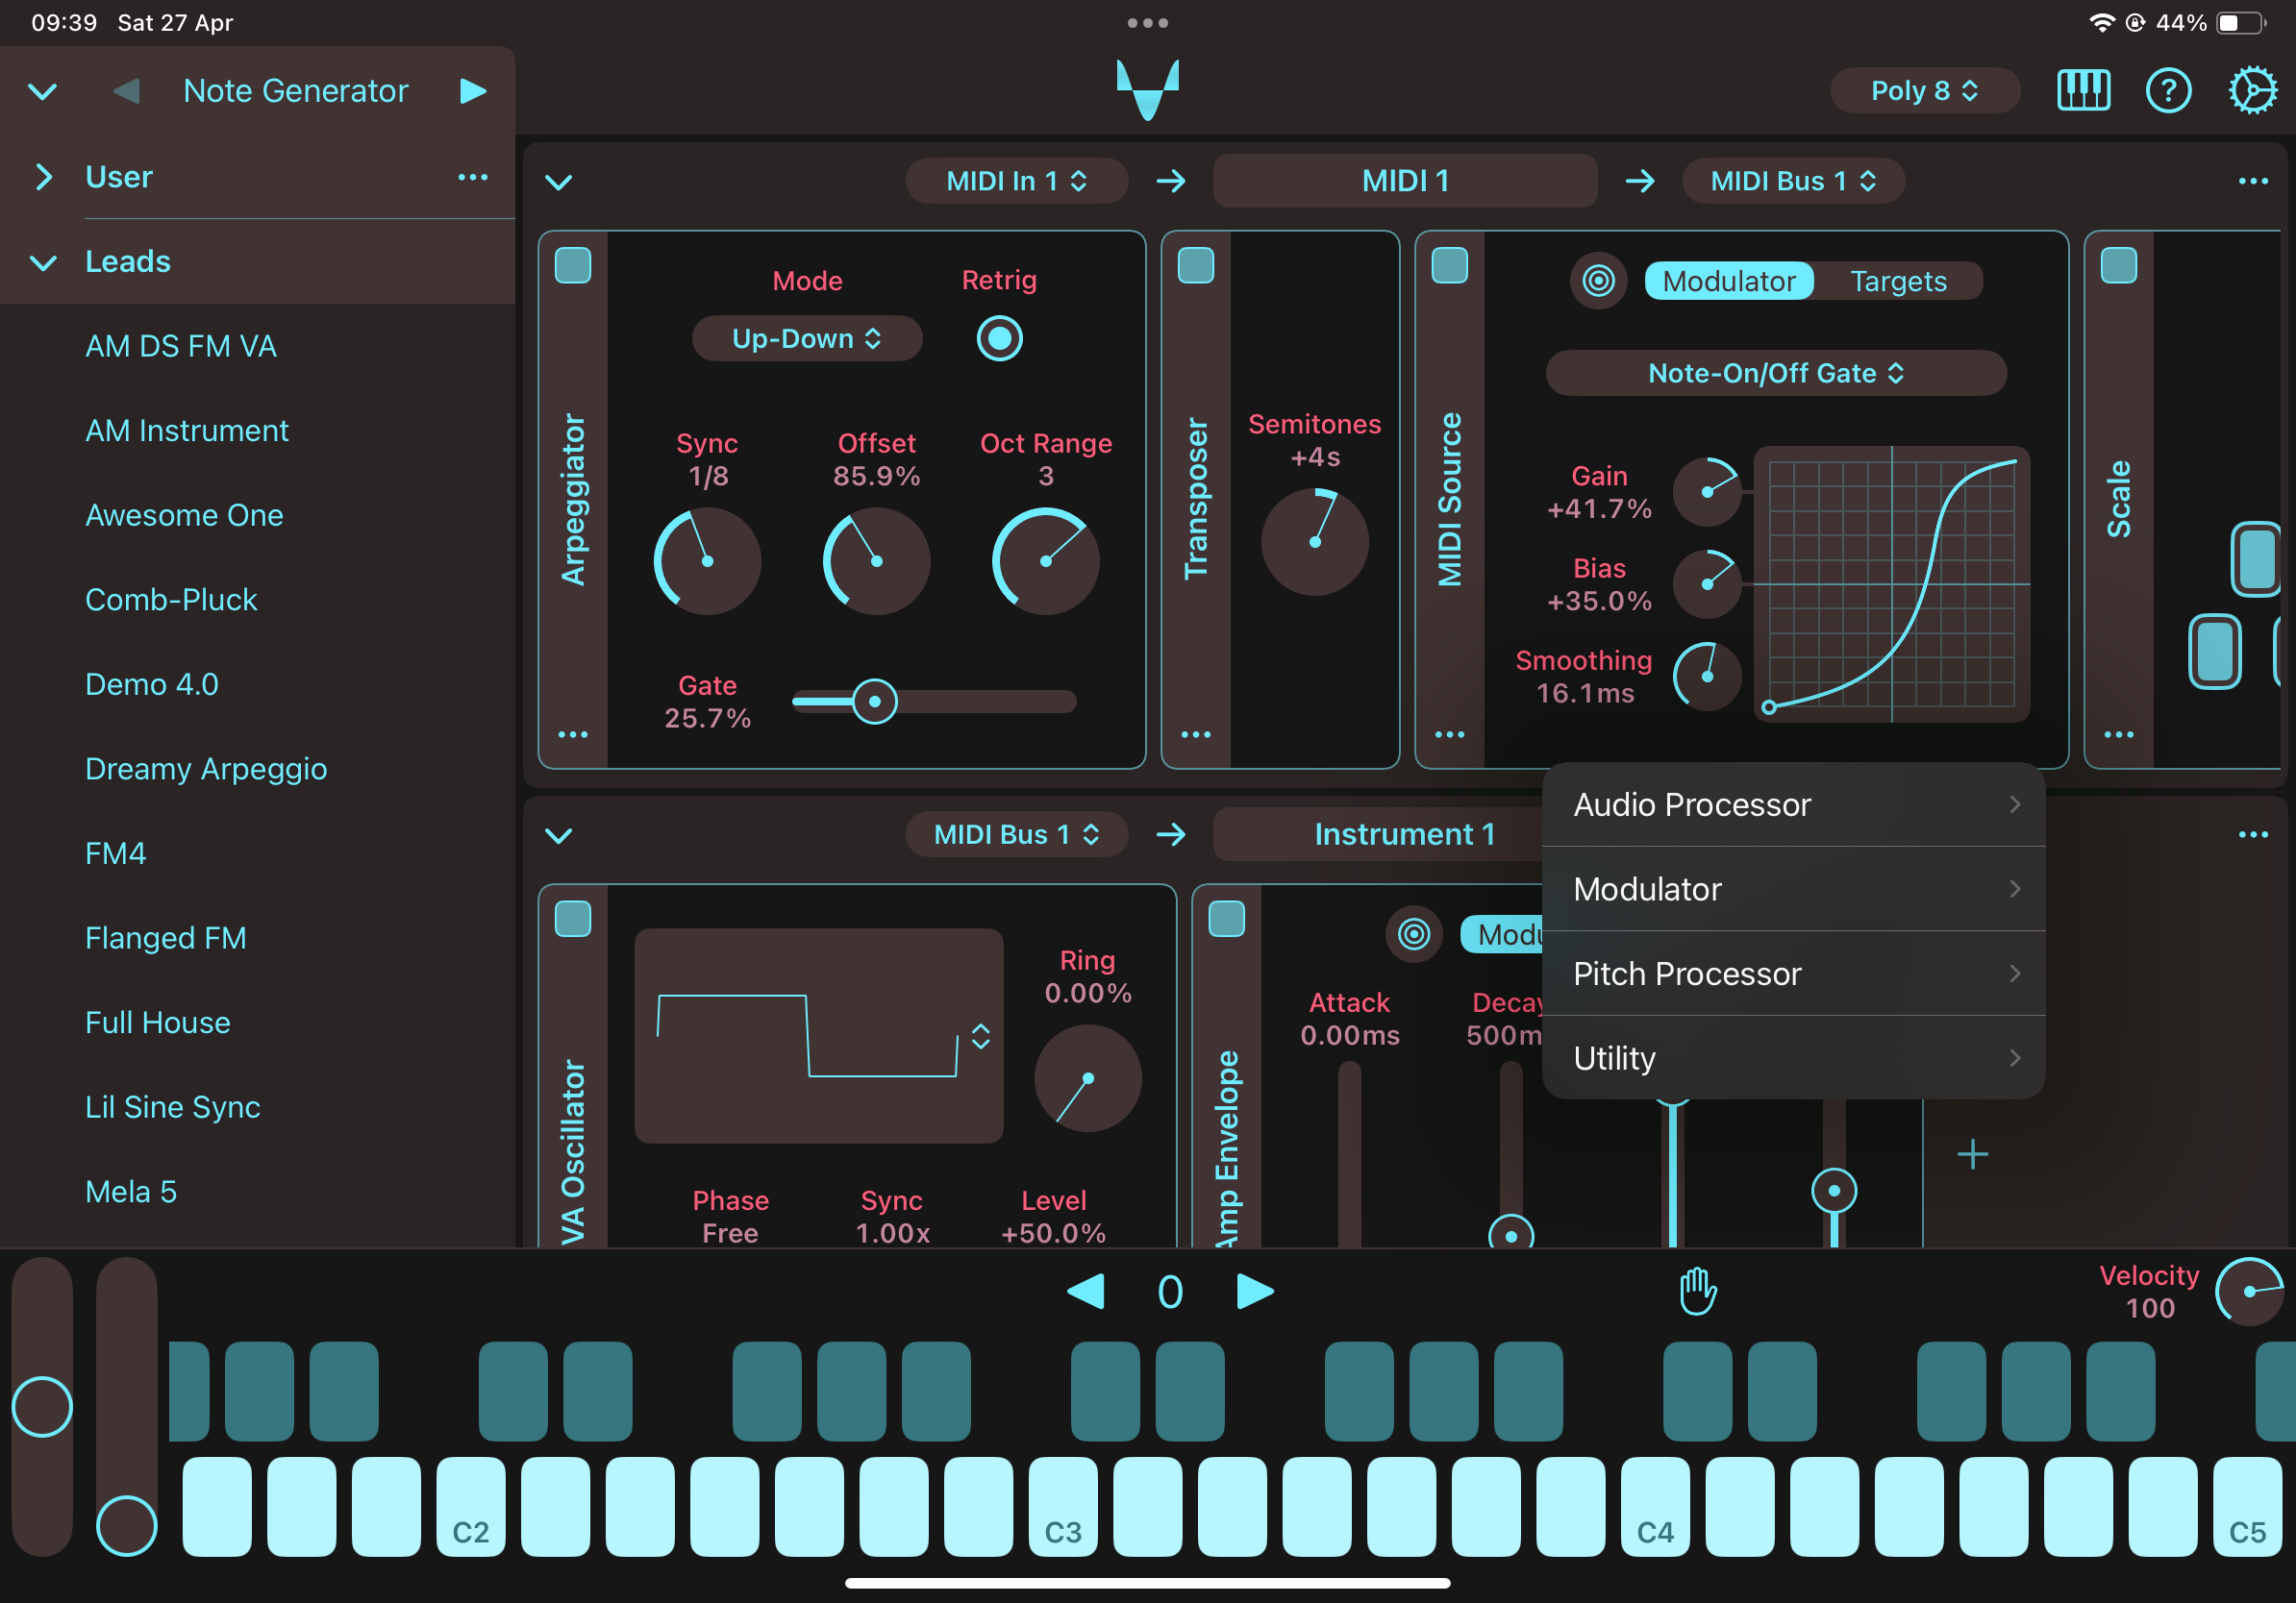Click the Arpeggiator Gate slider handle
Image resolution: width=2296 pixels, height=1603 pixels.
(x=875, y=702)
